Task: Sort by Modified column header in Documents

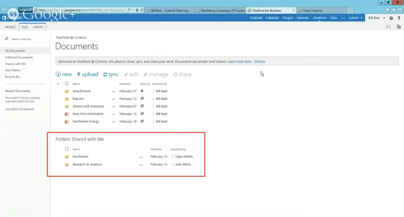Action: pyautogui.click(x=125, y=84)
